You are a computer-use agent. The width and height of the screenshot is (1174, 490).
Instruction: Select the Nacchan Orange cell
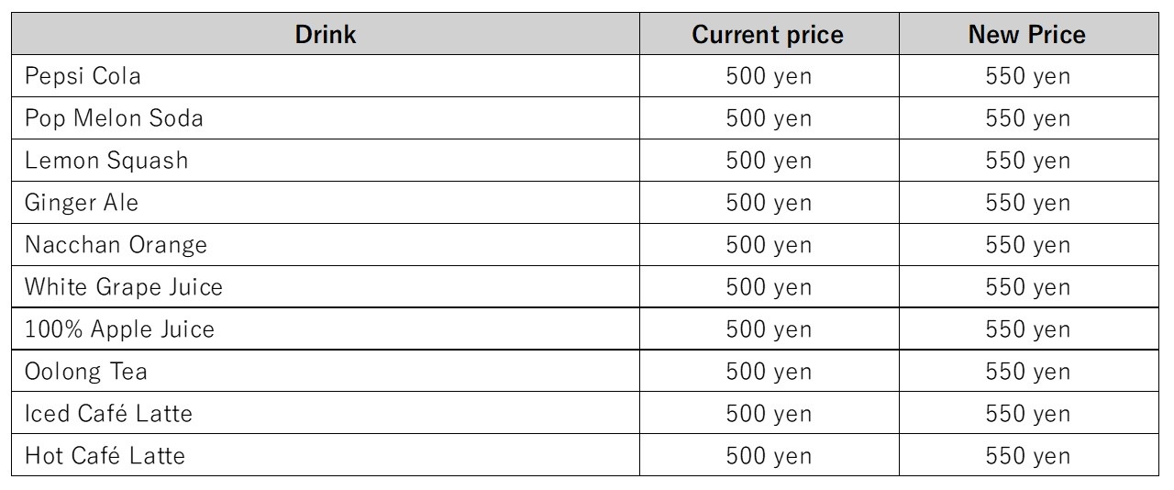coord(116,245)
